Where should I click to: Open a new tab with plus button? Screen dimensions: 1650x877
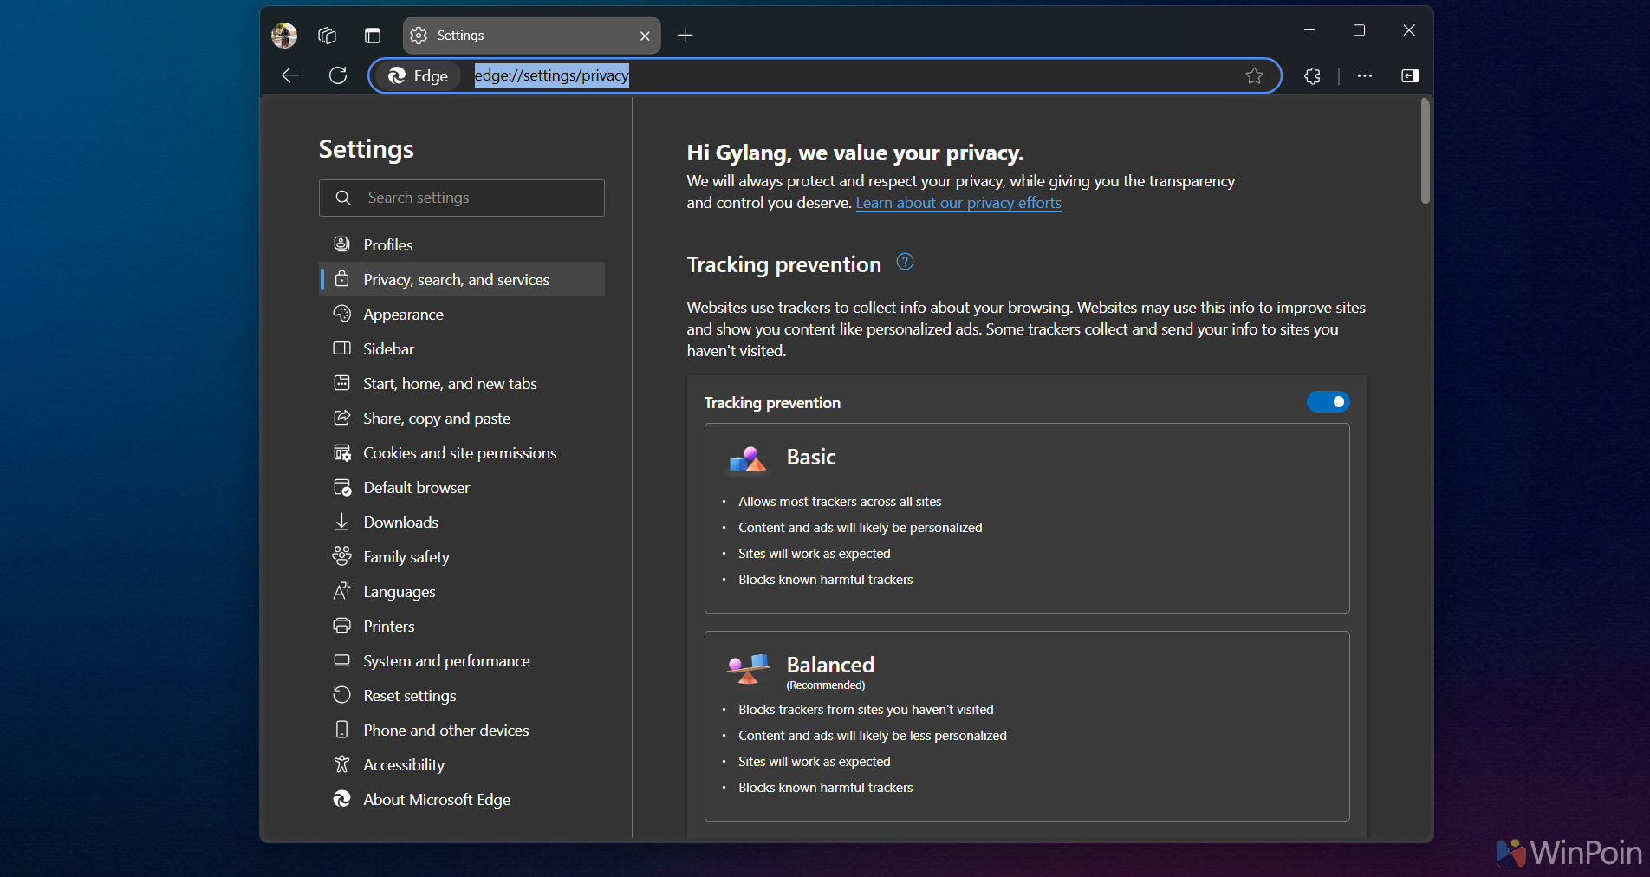[x=685, y=36]
